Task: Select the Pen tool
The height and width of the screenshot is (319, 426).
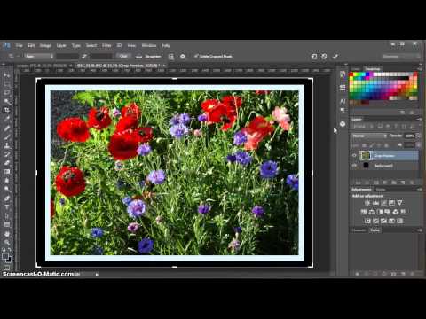Action: pos(6,198)
